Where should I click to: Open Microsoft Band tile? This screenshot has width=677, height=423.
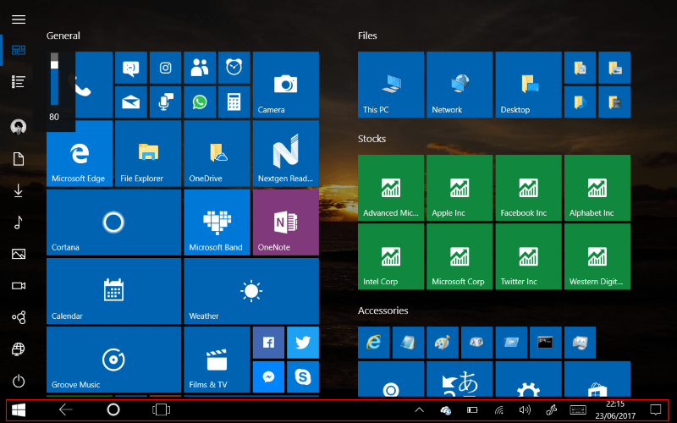[x=217, y=222]
